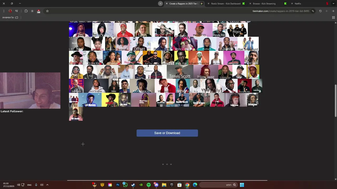Bookmark this page with the star icon
The width and height of the screenshot is (337, 189).
(x=47, y=11)
